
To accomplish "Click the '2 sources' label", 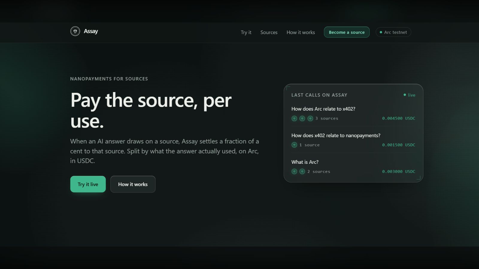I will click(x=319, y=172).
